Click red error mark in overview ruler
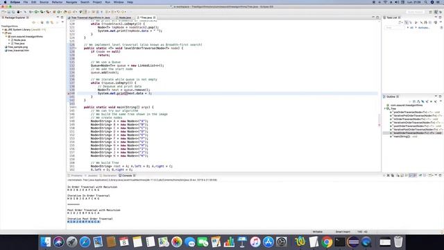Viewport: 444px width, 250px height. click(379, 125)
